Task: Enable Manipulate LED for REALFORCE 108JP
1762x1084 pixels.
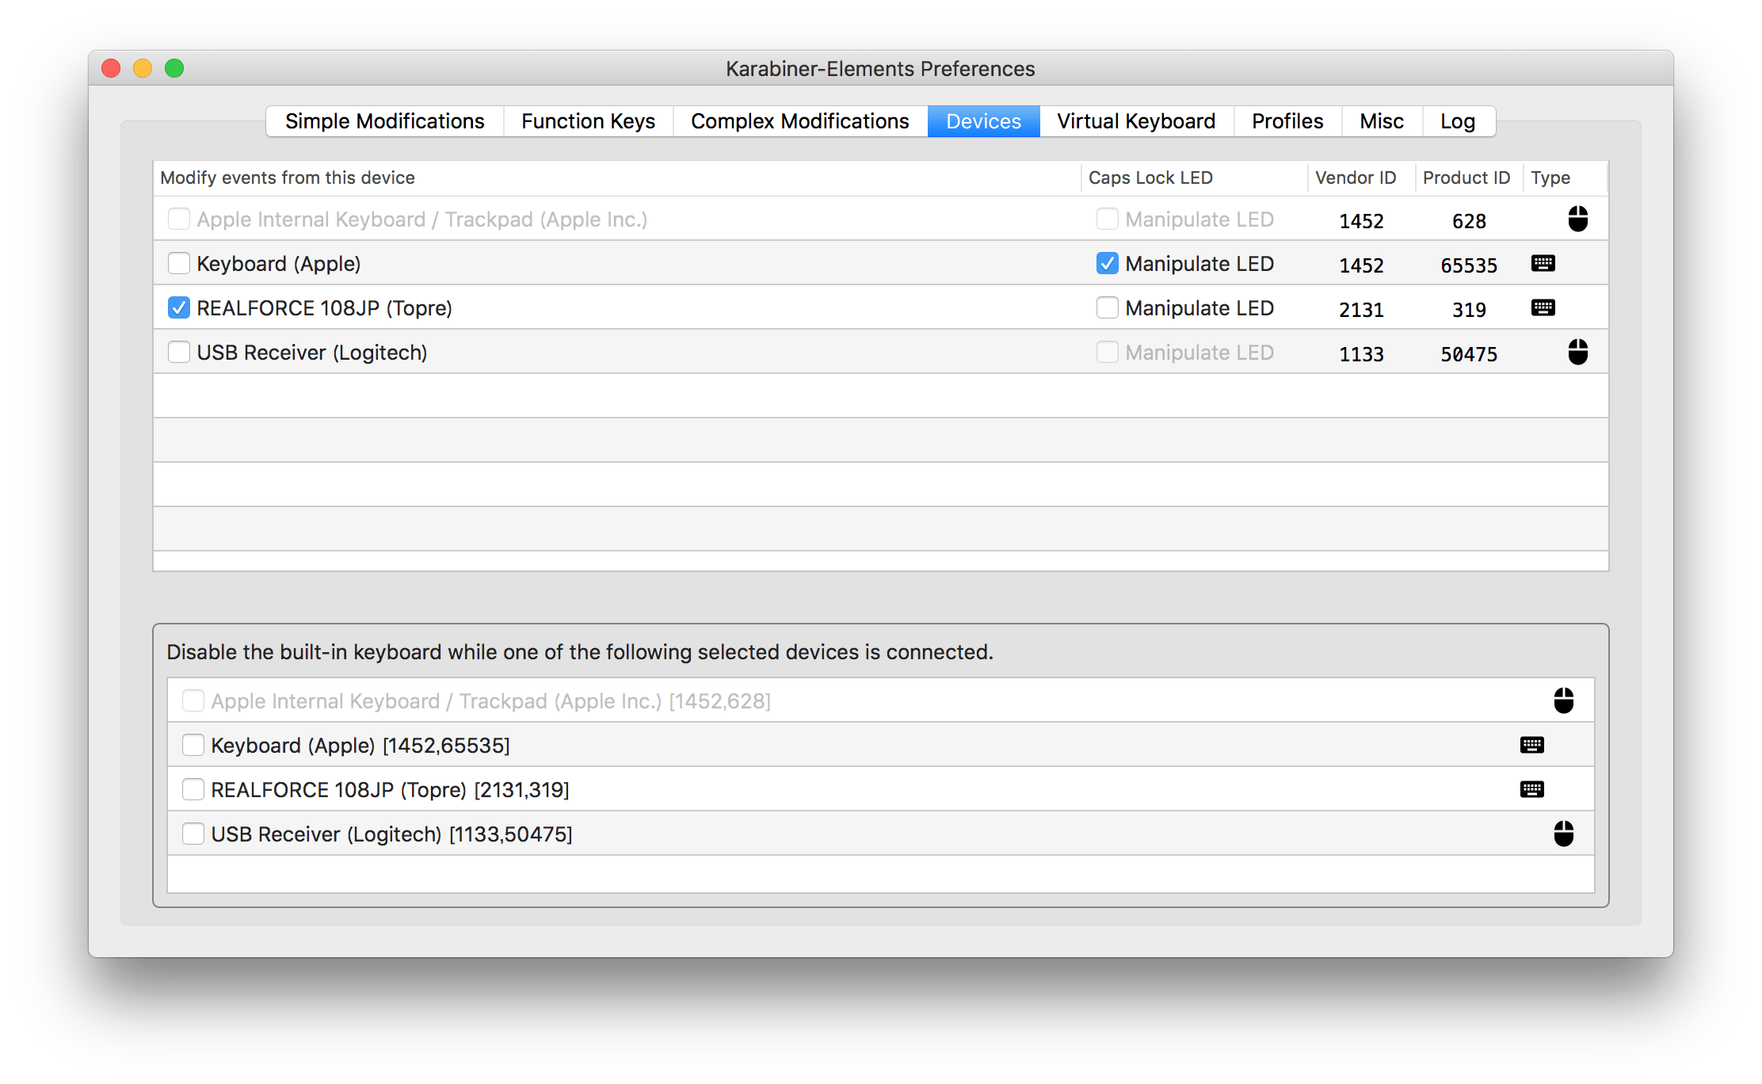Action: click(x=1107, y=307)
